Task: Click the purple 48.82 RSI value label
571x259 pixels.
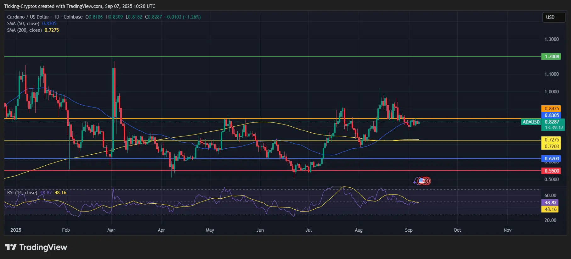Action: tap(550, 203)
